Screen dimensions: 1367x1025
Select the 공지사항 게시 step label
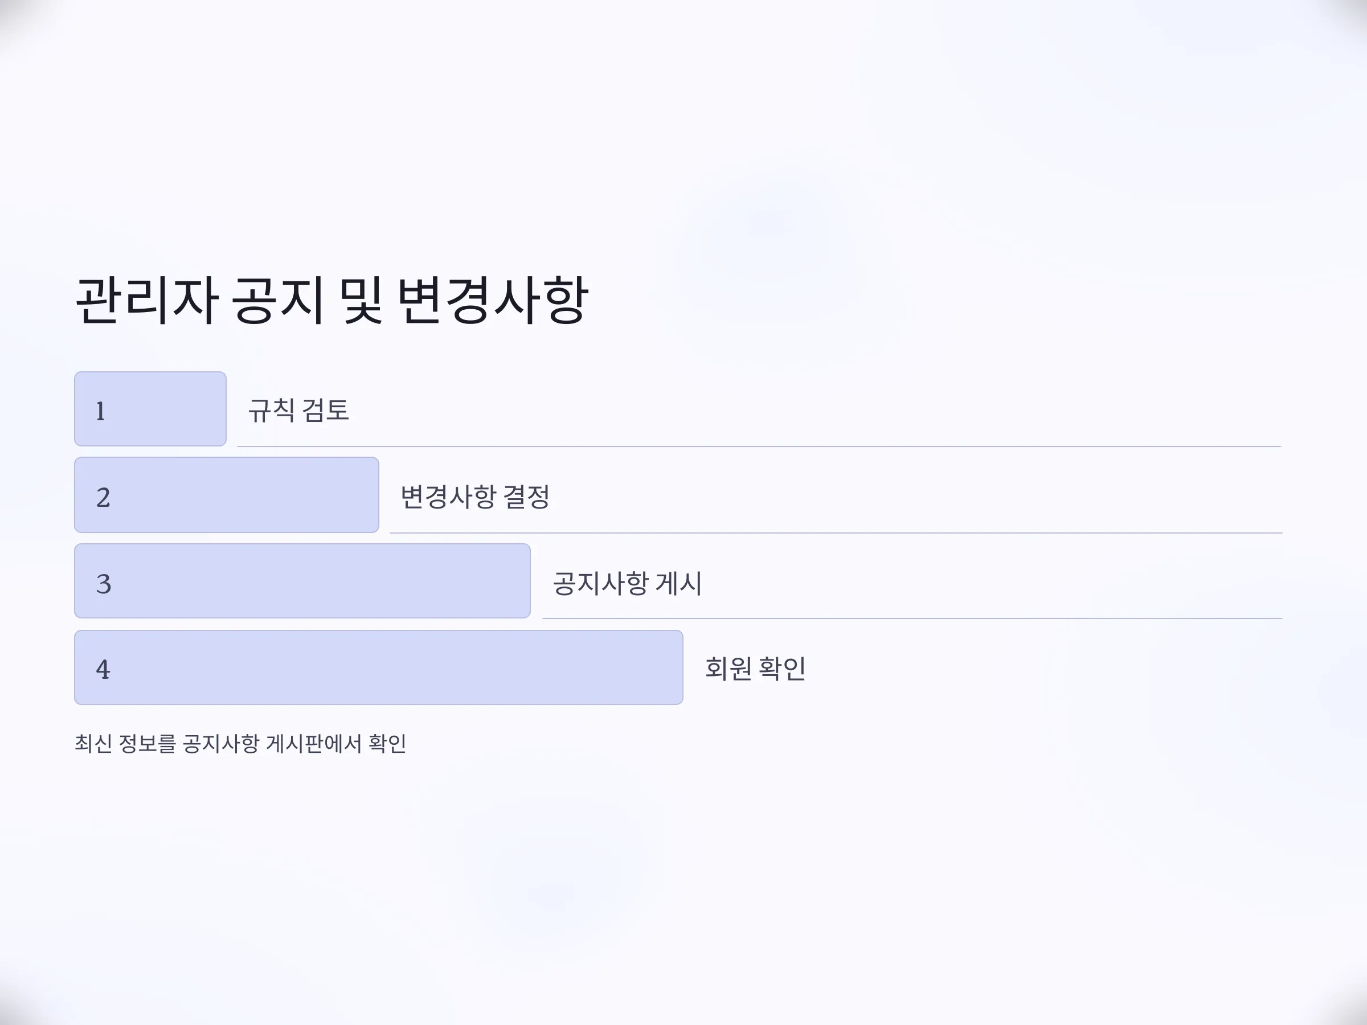click(x=627, y=583)
